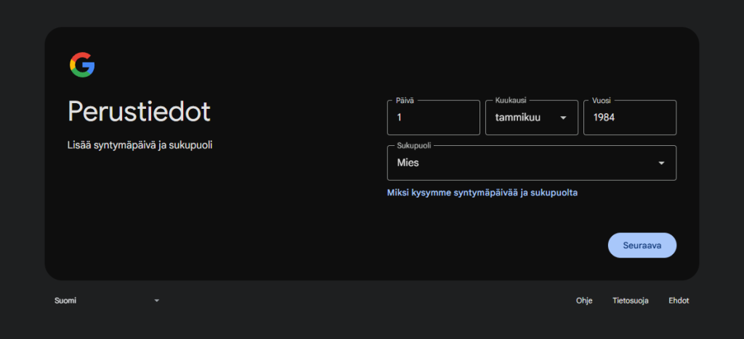Click the Ehdot footer link
This screenshot has width=744, height=339.
coord(679,301)
